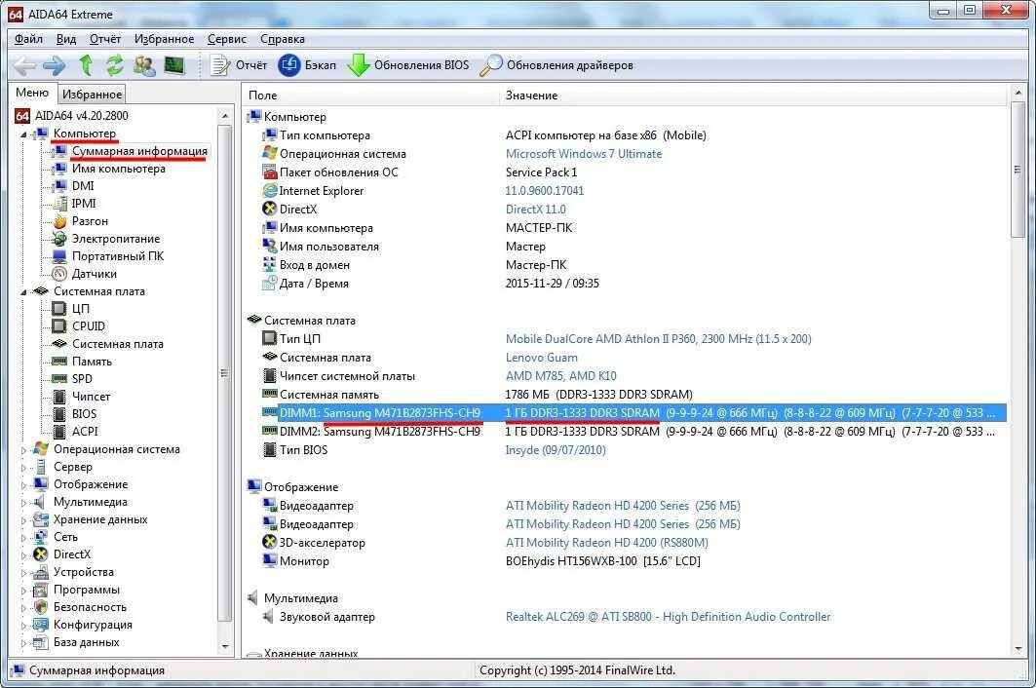Click the green up-level arrow icon
The height and width of the screenshot is (688, 1036).
coord(85,65)
